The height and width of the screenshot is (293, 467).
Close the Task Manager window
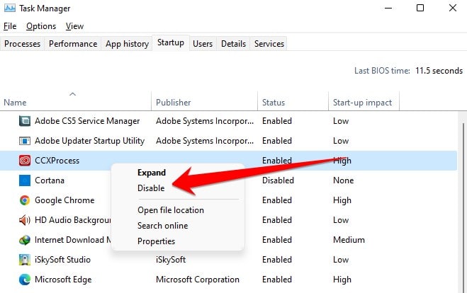pos(453,8)
